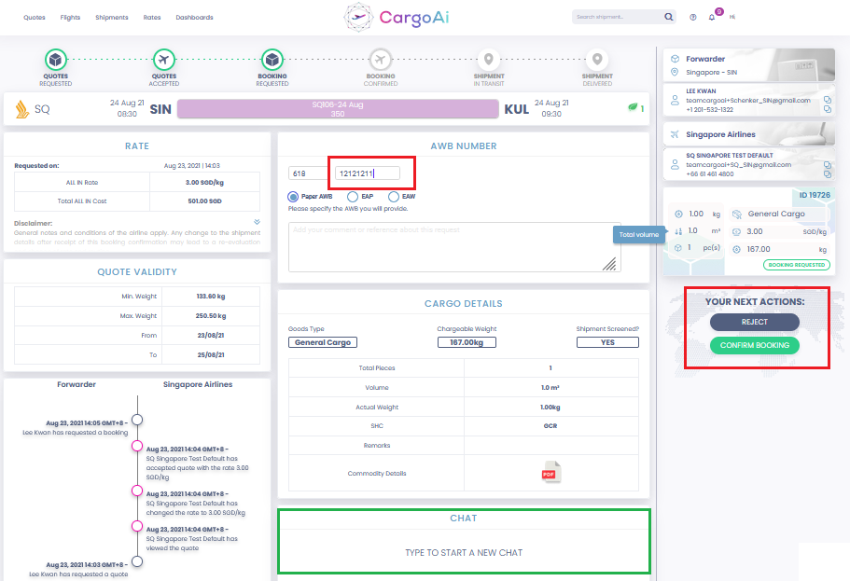Click the 1.0 m³ volume icon
This screenshot has height=581, width=850.
(x=678, y=231)
